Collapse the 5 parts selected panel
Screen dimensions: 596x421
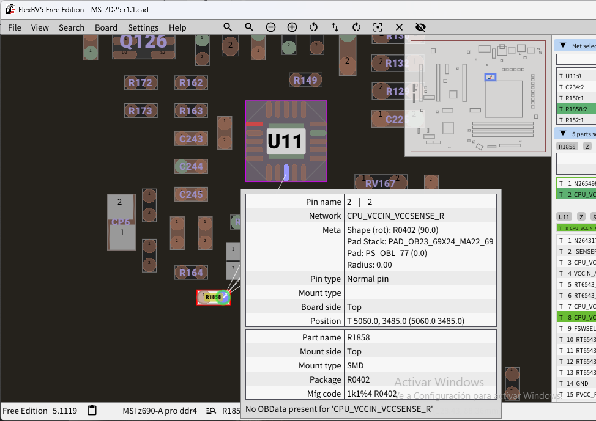[562, 134]
